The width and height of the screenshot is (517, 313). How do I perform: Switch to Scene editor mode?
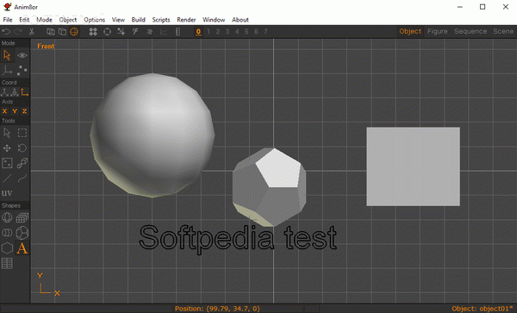pyautogui.click(x=503, y=31)
